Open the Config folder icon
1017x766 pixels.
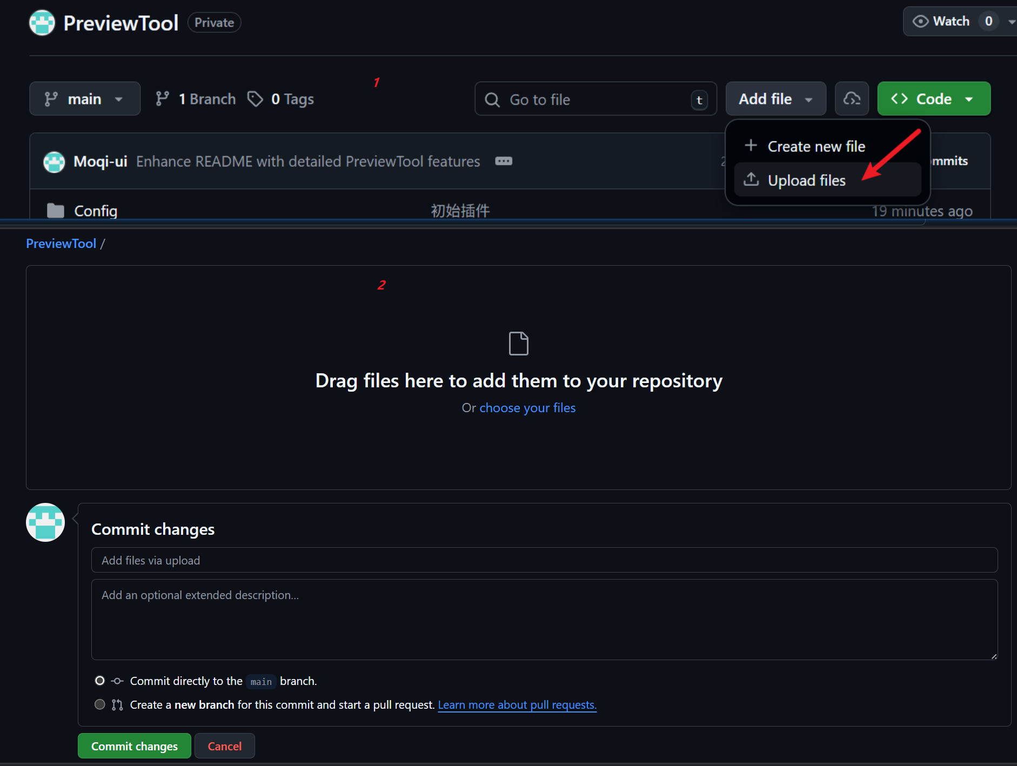(x=56, y=211)
